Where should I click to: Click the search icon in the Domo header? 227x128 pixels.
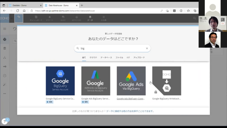tap(195, 18)
